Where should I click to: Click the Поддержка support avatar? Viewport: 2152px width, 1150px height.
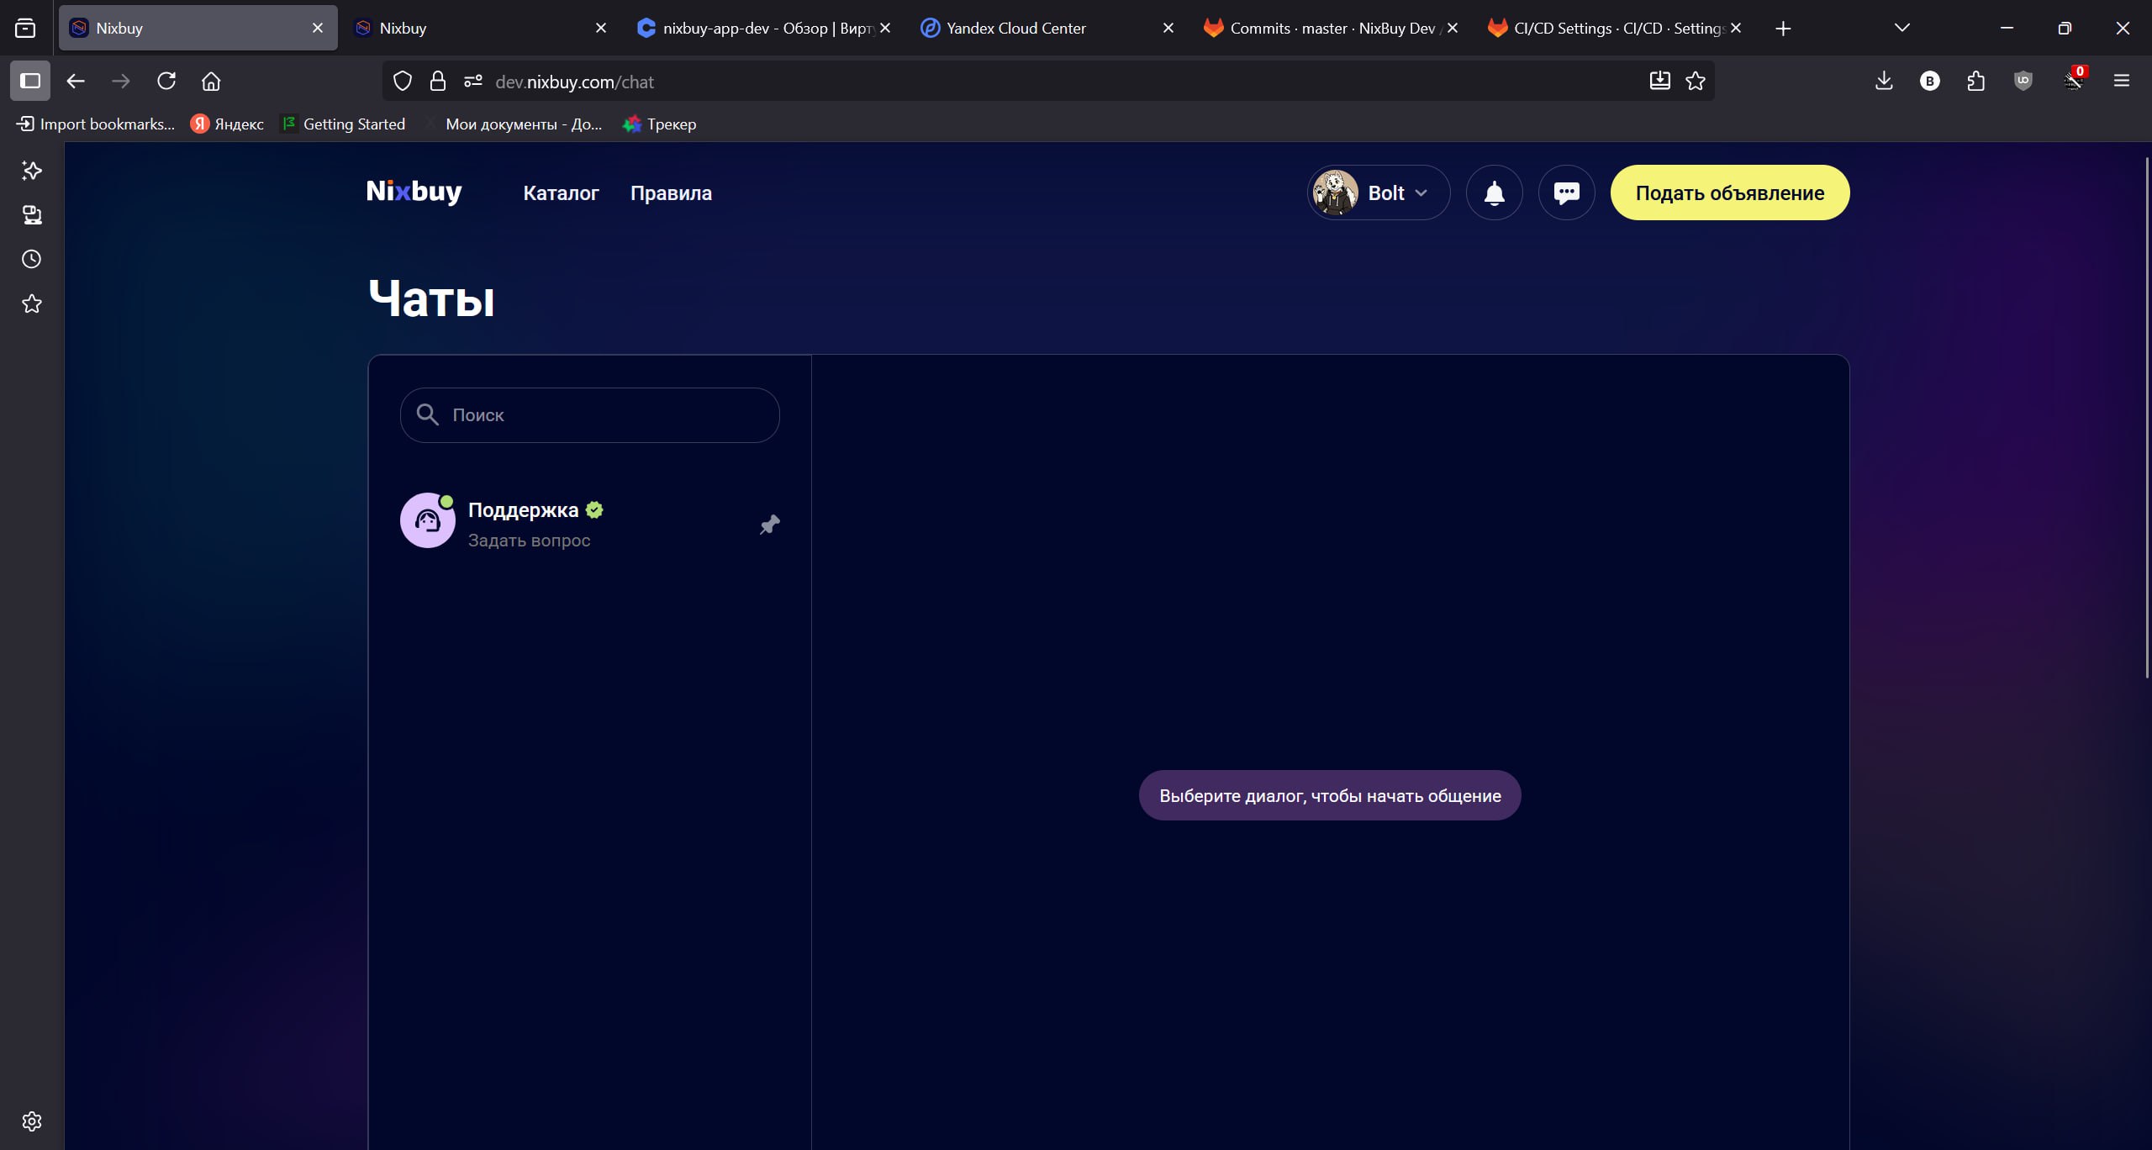(x=428, y=520)
